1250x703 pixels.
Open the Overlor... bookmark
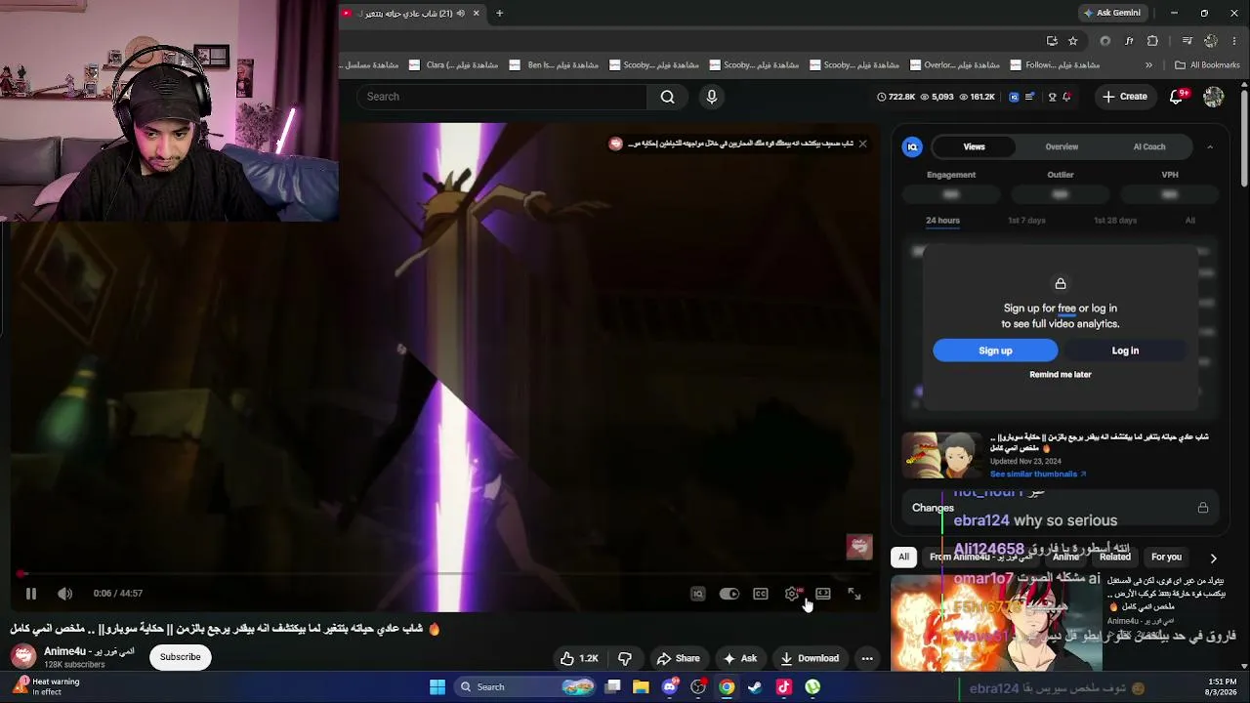[x=955, y=65]
